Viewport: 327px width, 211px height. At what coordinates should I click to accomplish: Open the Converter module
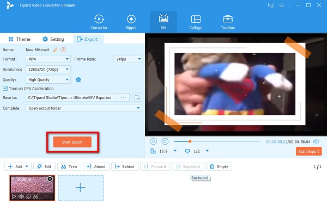coord(99,22)
